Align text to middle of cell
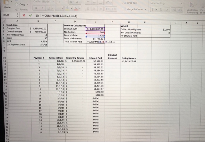This screenshot has width=205, height=142. tap(94, 2)
